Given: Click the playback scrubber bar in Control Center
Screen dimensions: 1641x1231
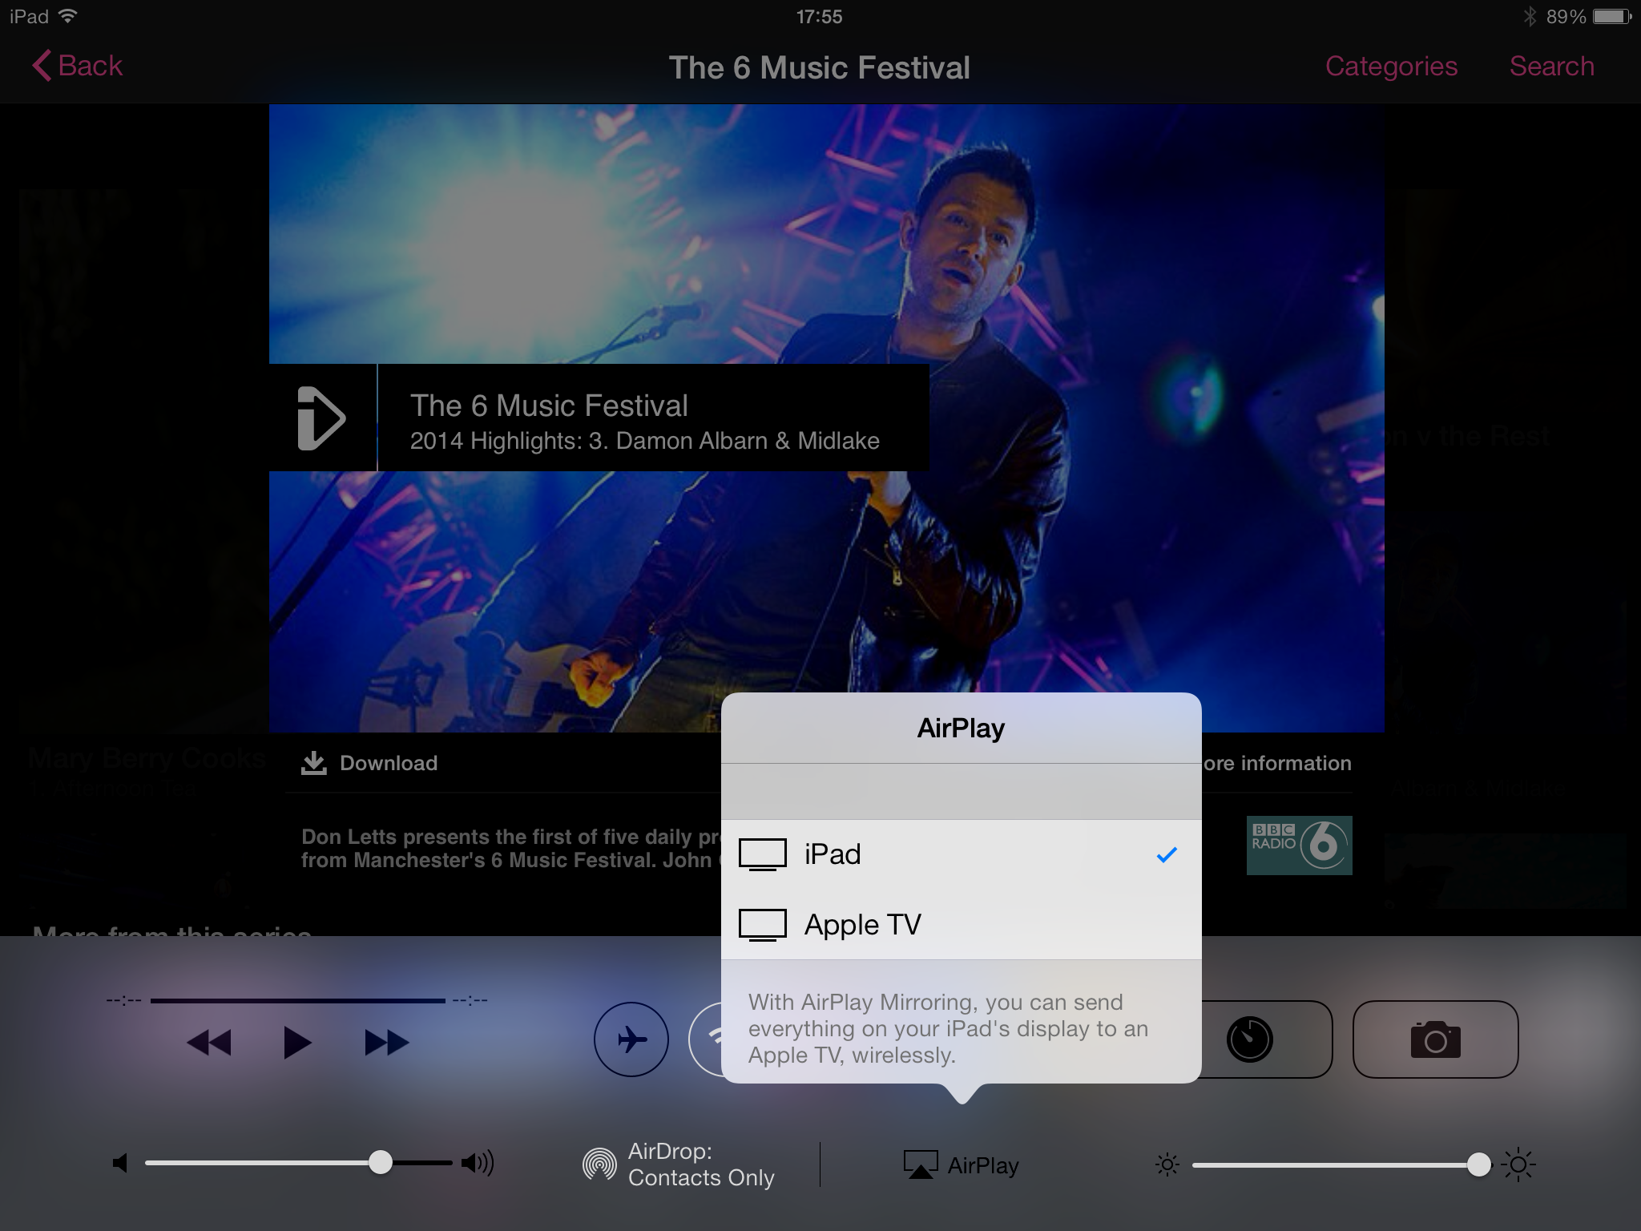Looking at the screenshot, I should coord(297,1000).
